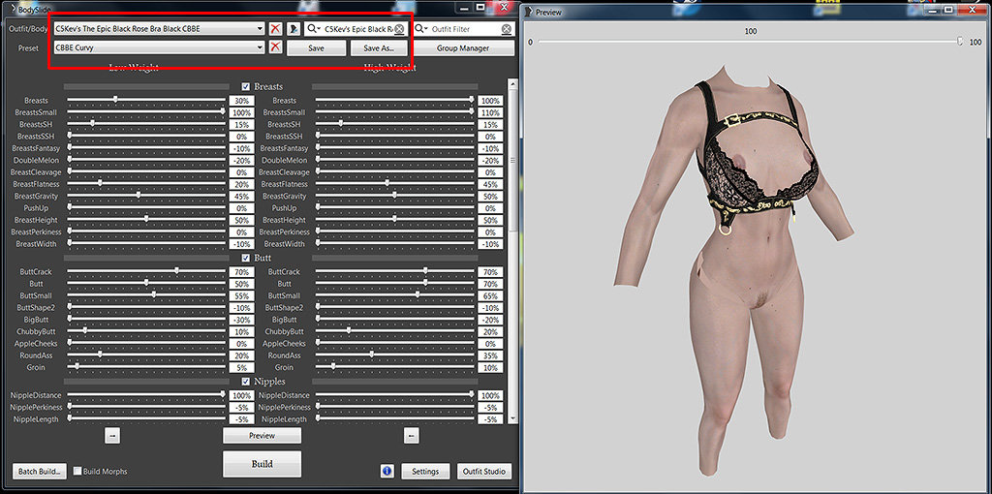Open the Group Manager
Screen dimensions: 992x494
(462, 48)
